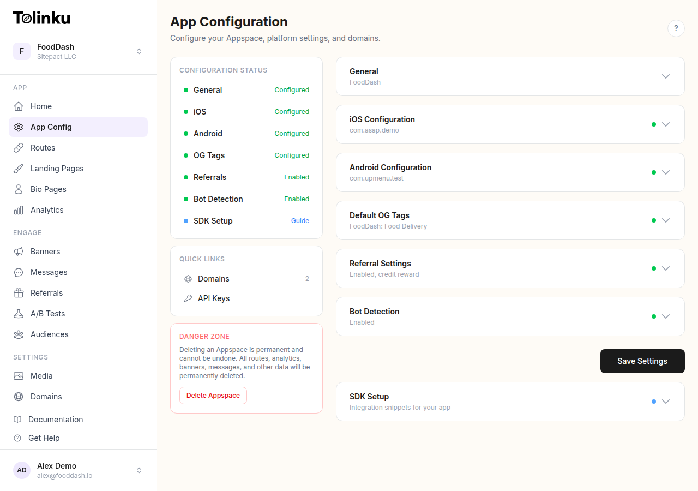Viewport: 698px width, 491px height.
Task: Open the Appspace switcher for FoodDash
Action: point(139,51)
